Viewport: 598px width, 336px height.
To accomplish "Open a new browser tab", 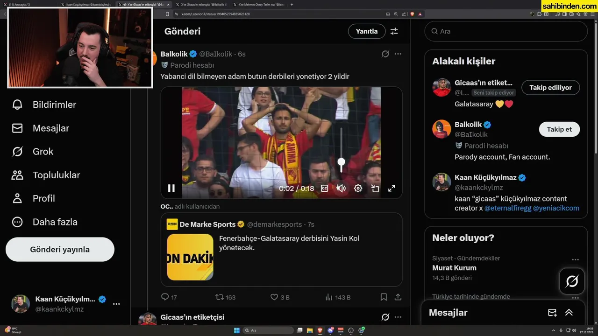I will coord(292,4).
